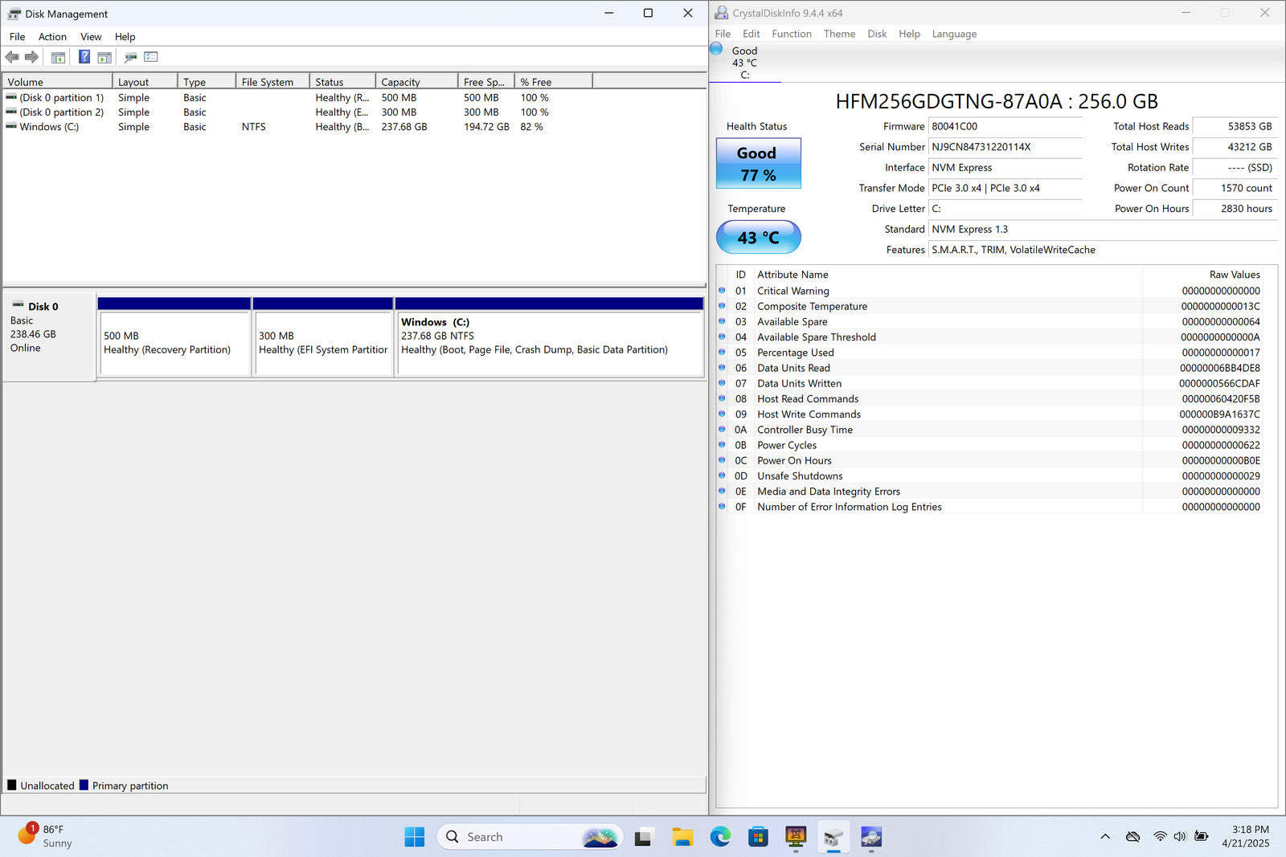Click the Windows taskbar Search box
Image resolution: width=1286 pixels, height=857 pixels.
pos(514,837)
